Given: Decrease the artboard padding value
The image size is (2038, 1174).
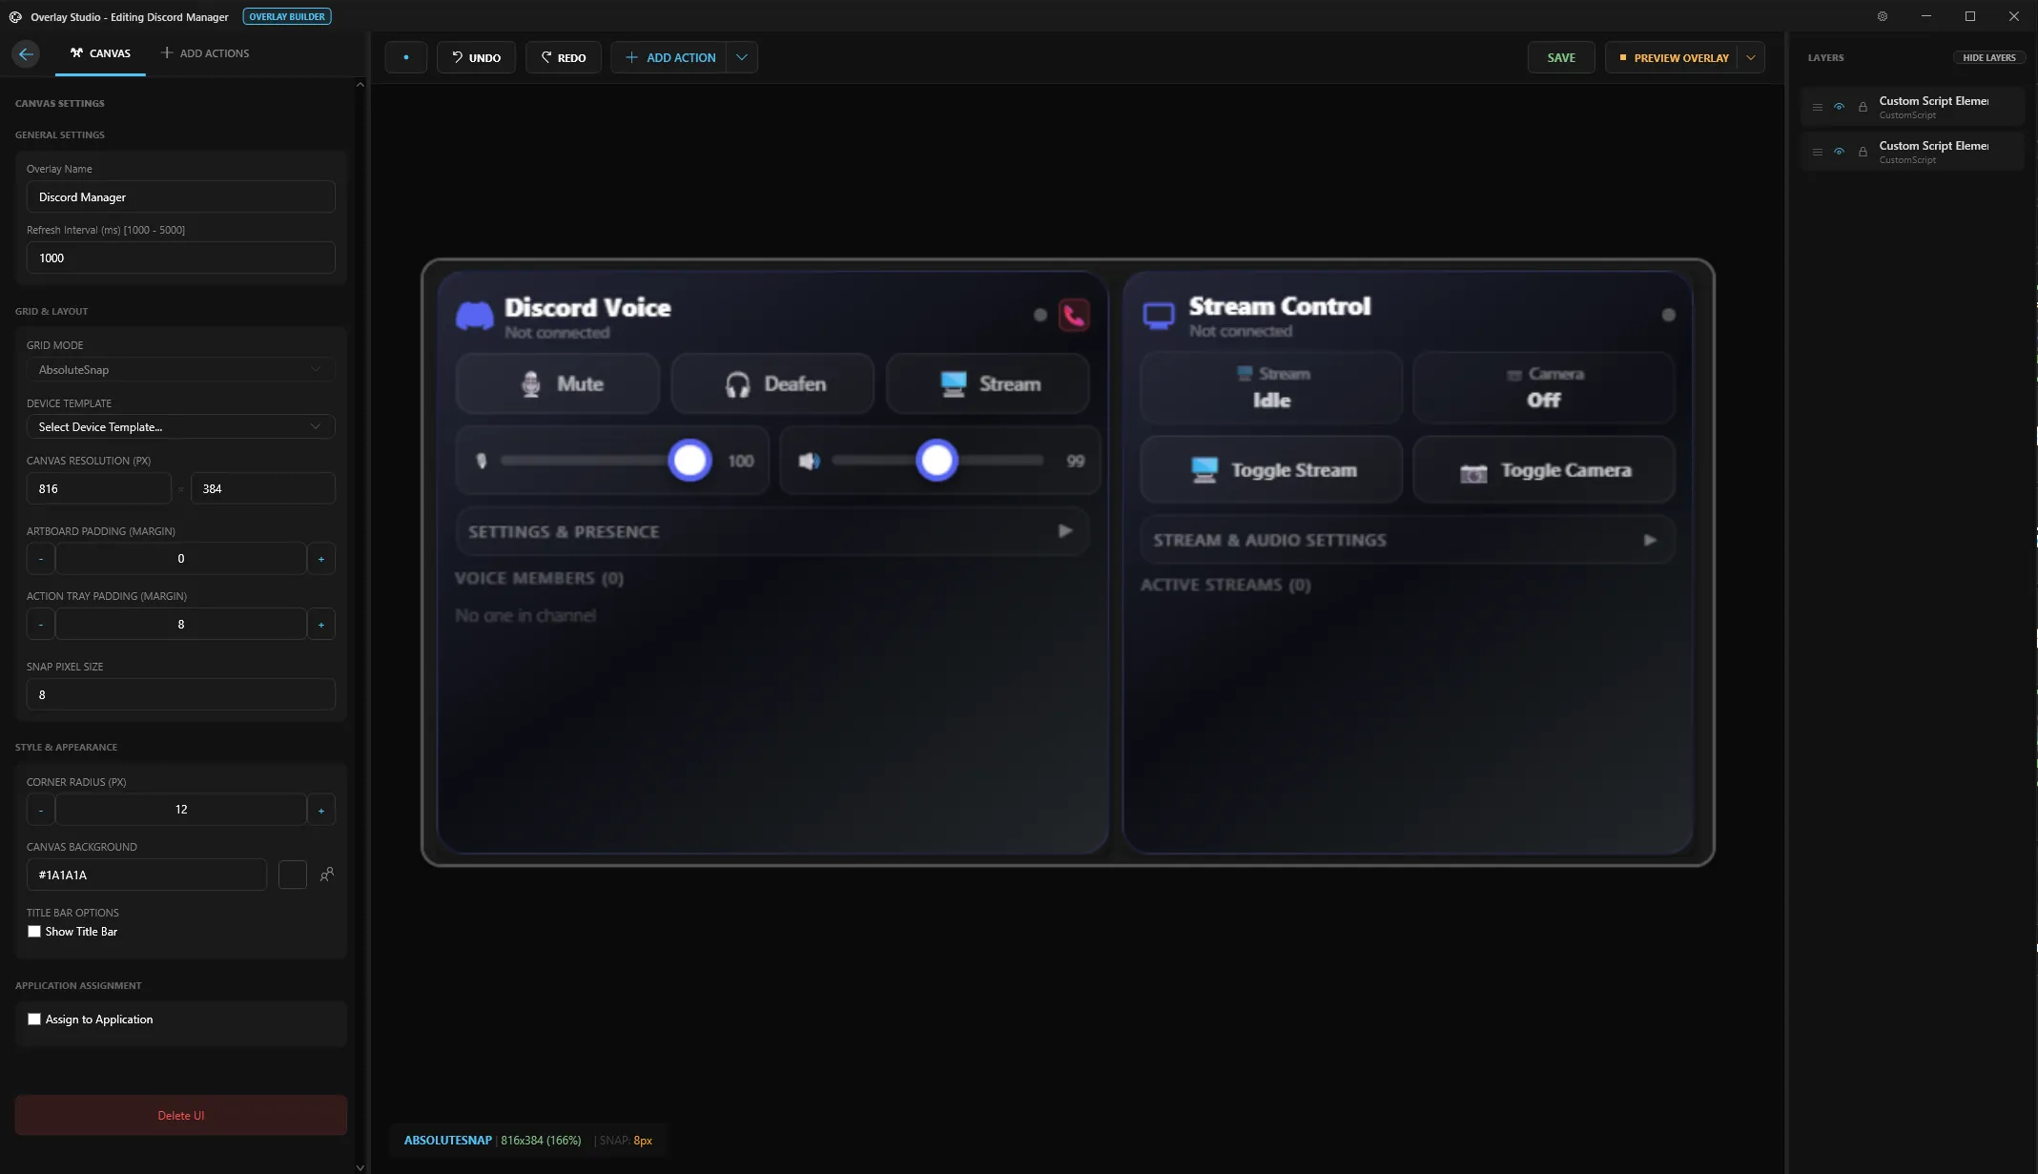Looking at the screenshot, I should click(41, 559).
